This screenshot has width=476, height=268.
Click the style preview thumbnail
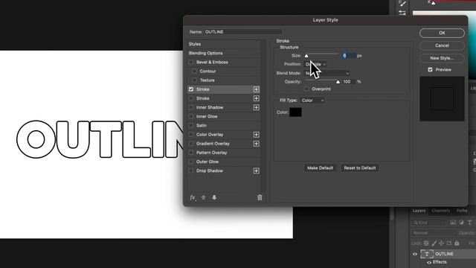pyautogui.click(x=442, y=99)
